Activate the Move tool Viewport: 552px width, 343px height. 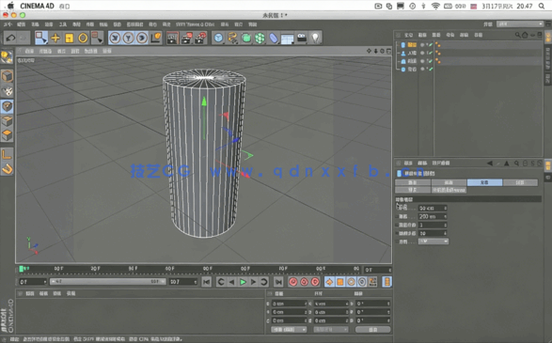pos(55,38)
